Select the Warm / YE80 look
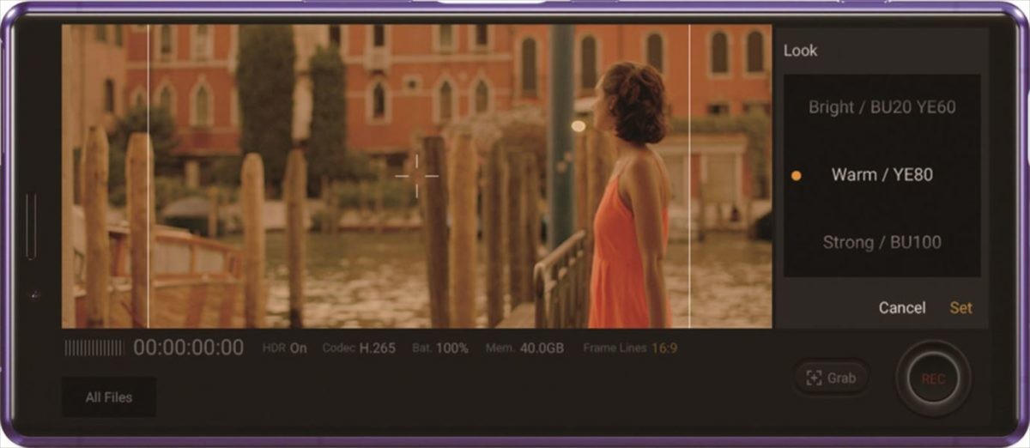The image size is (1030, 448). [x=882, y=175]
